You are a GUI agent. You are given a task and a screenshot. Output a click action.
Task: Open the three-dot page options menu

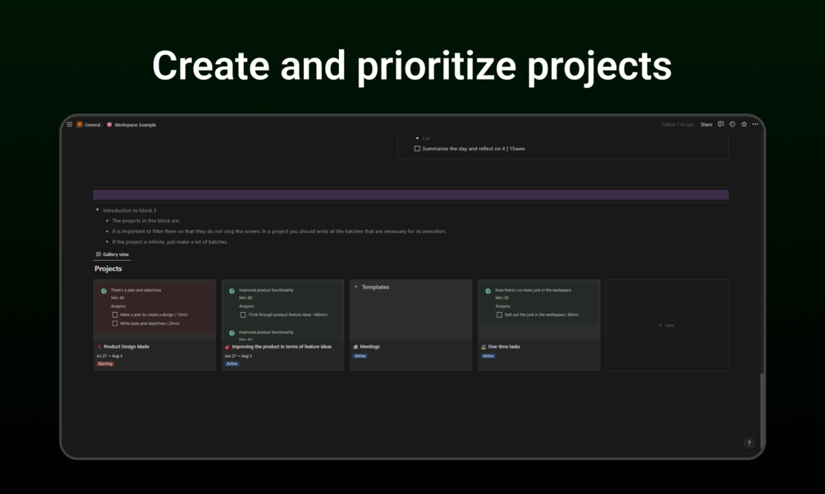[x=755, y=124]
